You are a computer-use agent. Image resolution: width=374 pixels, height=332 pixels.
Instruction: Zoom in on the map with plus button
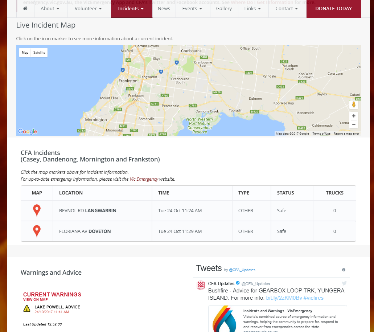354,116
